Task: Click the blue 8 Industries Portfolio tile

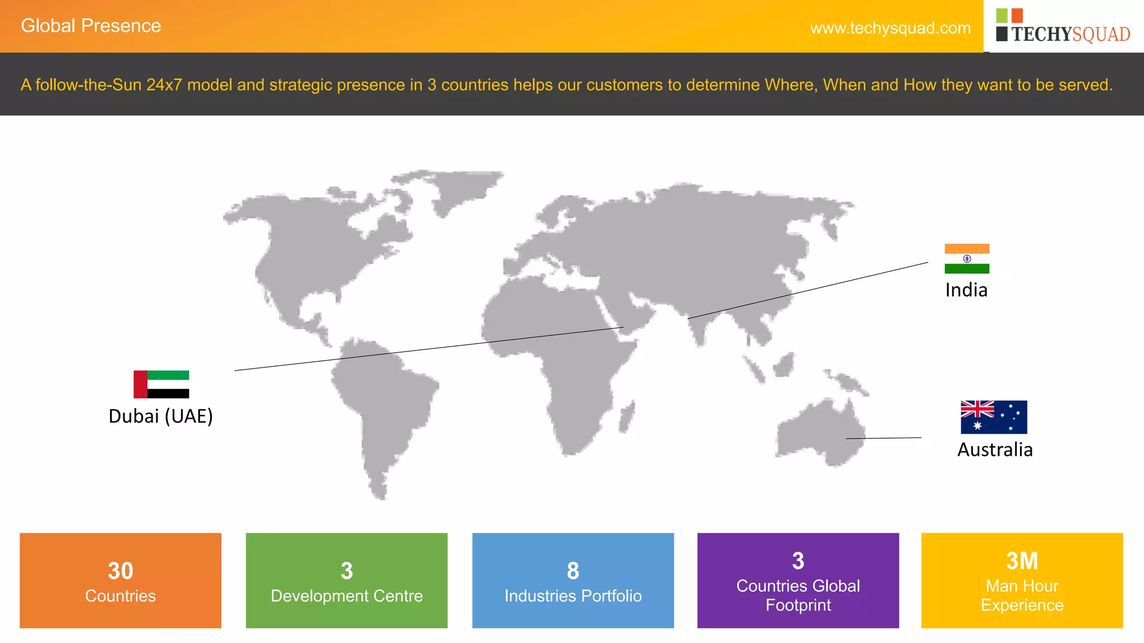Action: tap(573, 580)
